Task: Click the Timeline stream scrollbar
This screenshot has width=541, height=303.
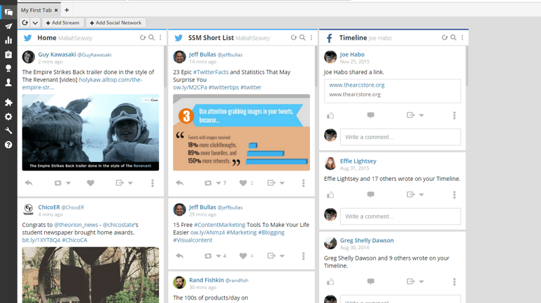Action: [467, 66]
